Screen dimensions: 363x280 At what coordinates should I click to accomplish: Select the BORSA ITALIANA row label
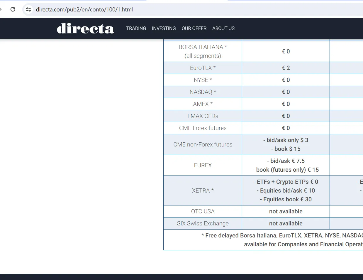coord(203,51)
